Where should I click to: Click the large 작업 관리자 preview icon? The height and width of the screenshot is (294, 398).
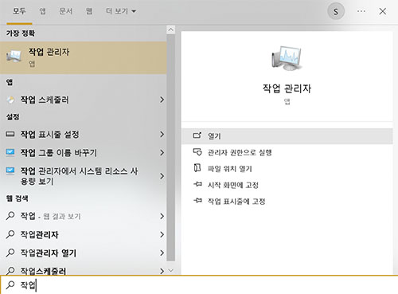(x=287, y=58)
